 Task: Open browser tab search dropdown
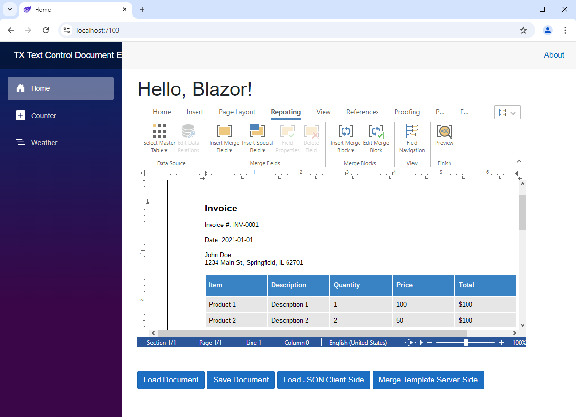click(x=10, y=9)
